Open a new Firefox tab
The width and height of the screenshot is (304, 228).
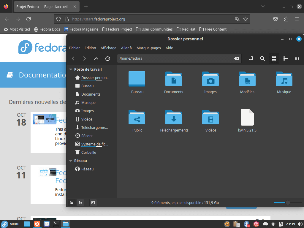pos(86,7)
